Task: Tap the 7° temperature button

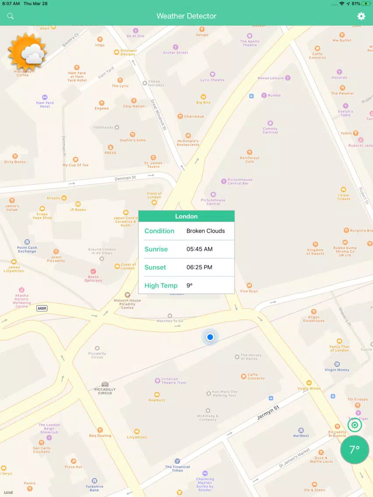Action: tap(355, 449)
